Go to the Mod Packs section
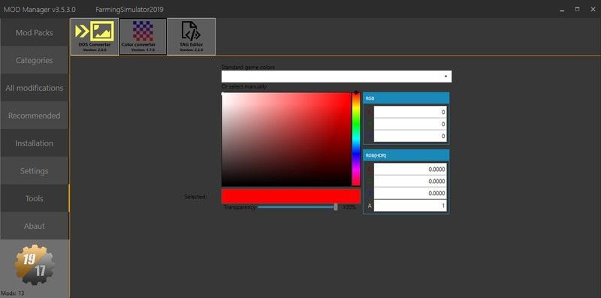This screenshot has height=298, width=601. click(35, 32)
